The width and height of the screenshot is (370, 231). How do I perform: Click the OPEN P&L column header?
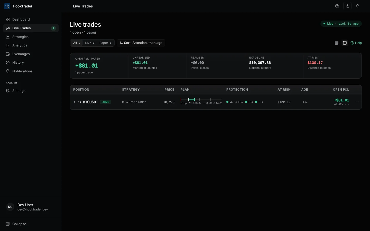coord(341,90)
